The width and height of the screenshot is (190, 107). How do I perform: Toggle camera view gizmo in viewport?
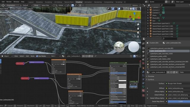pos(138,33)
